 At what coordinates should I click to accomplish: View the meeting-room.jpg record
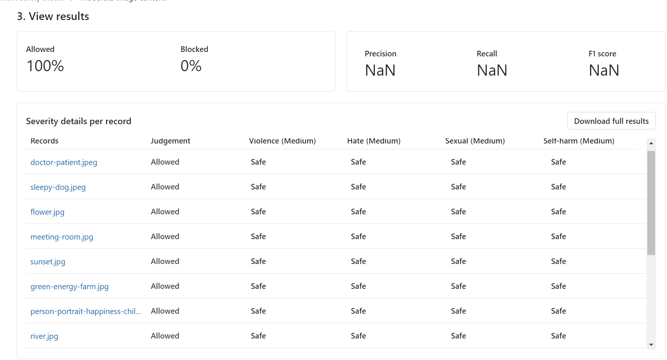coord(62,237)
